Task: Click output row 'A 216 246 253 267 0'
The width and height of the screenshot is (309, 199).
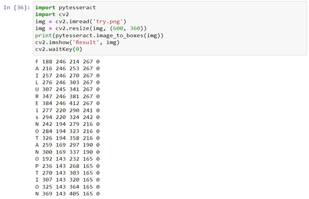Action: pyautogui.click(x=68, y=68)
